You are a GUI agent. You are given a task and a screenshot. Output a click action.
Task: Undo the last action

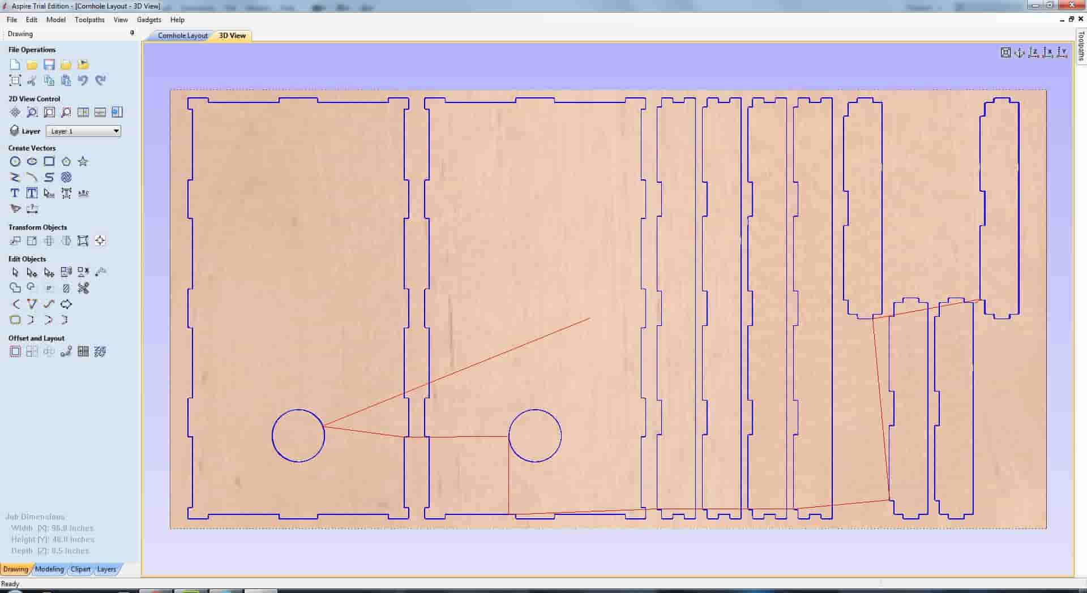[83, 80]
